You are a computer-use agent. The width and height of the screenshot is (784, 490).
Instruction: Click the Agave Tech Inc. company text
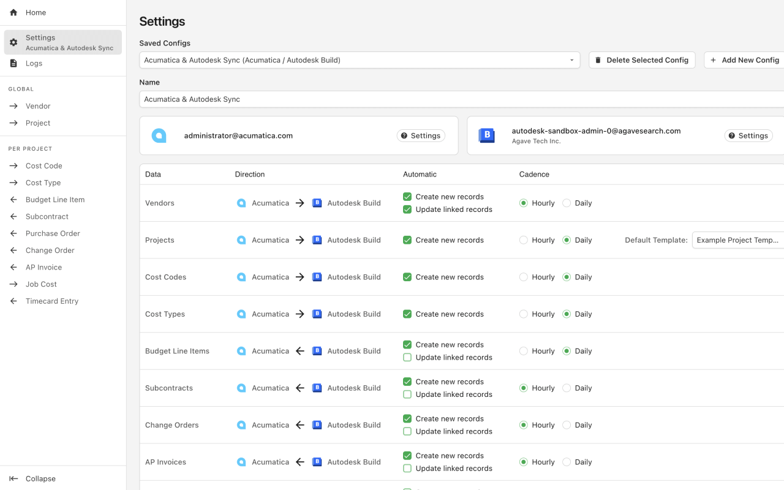(x=536, y=141)
